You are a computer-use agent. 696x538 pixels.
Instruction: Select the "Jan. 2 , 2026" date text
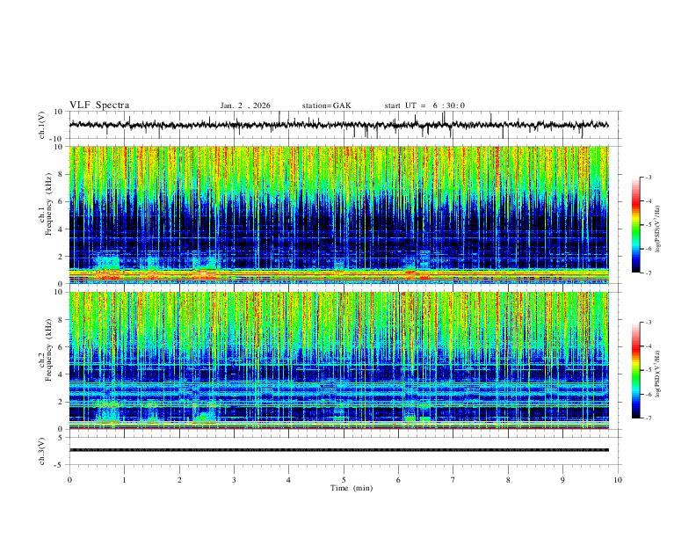(245, 105)
